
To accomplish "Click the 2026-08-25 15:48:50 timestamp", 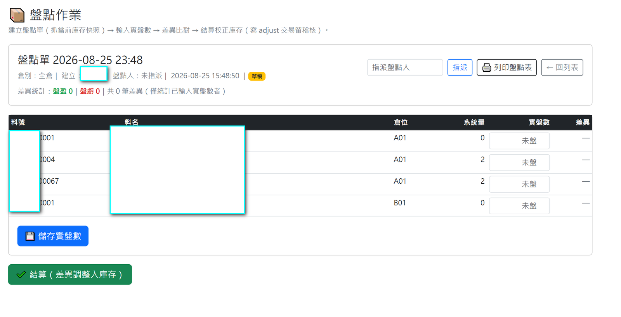I will pyautogui.click(x=205, y=76).
